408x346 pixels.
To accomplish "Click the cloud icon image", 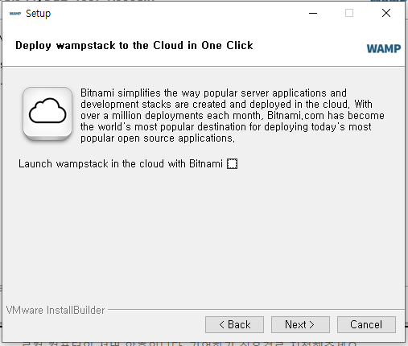I will [x=47, y=113].
